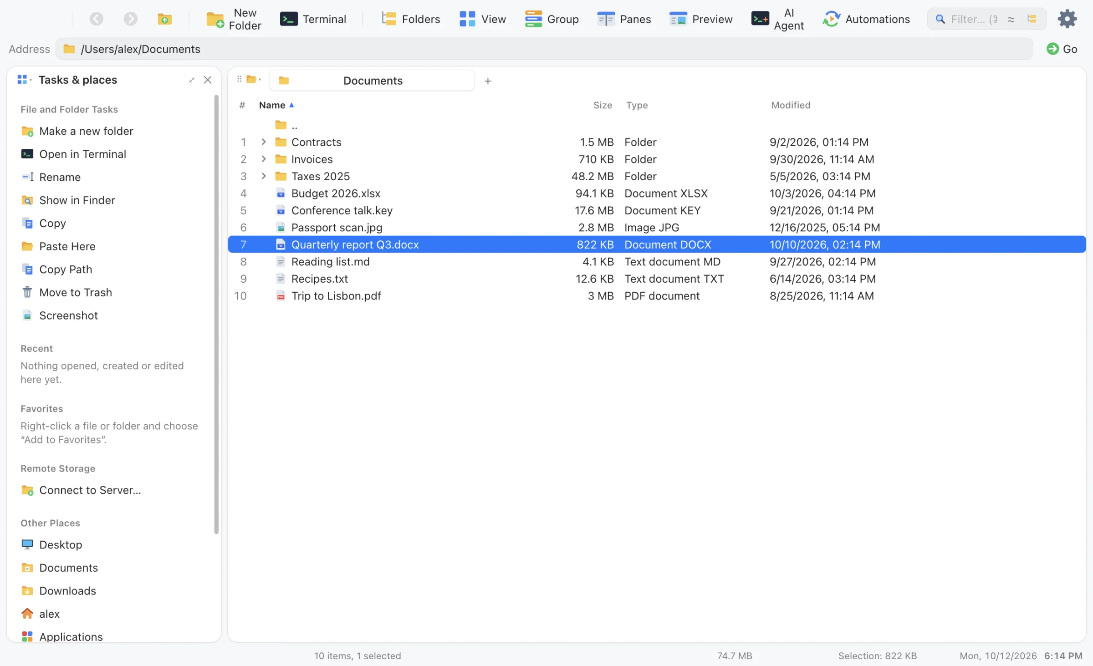Screen dimensions: 1093x666
Task: Go forward with the right arrow button
Action: tap(130, 19)
